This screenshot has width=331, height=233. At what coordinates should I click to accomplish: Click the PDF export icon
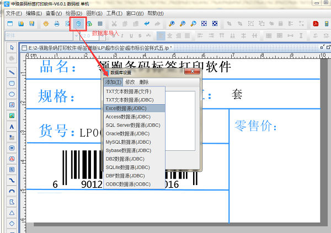[x=316, y=24]
